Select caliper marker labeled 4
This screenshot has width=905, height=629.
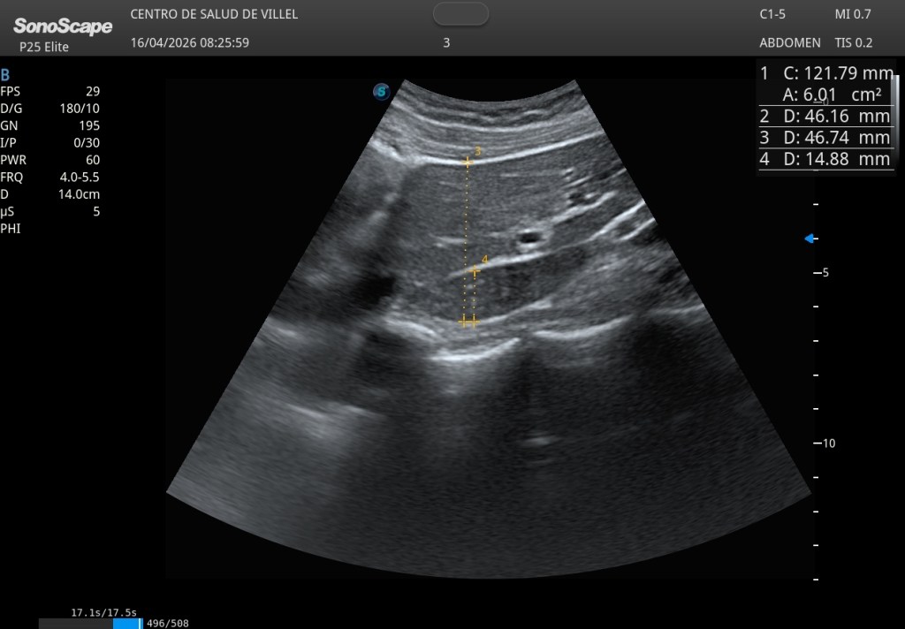(x=475, y=271)
